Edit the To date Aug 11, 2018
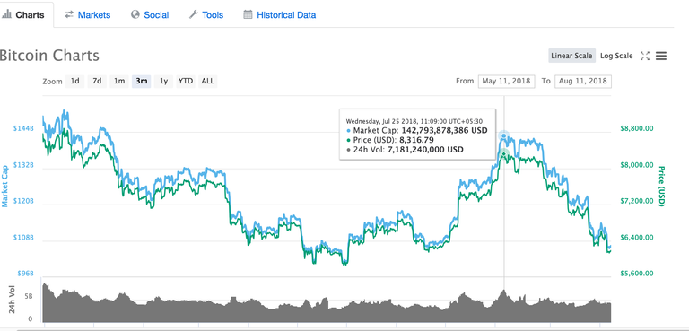Screen dimensions: 689x331 [x=583, y=81]
